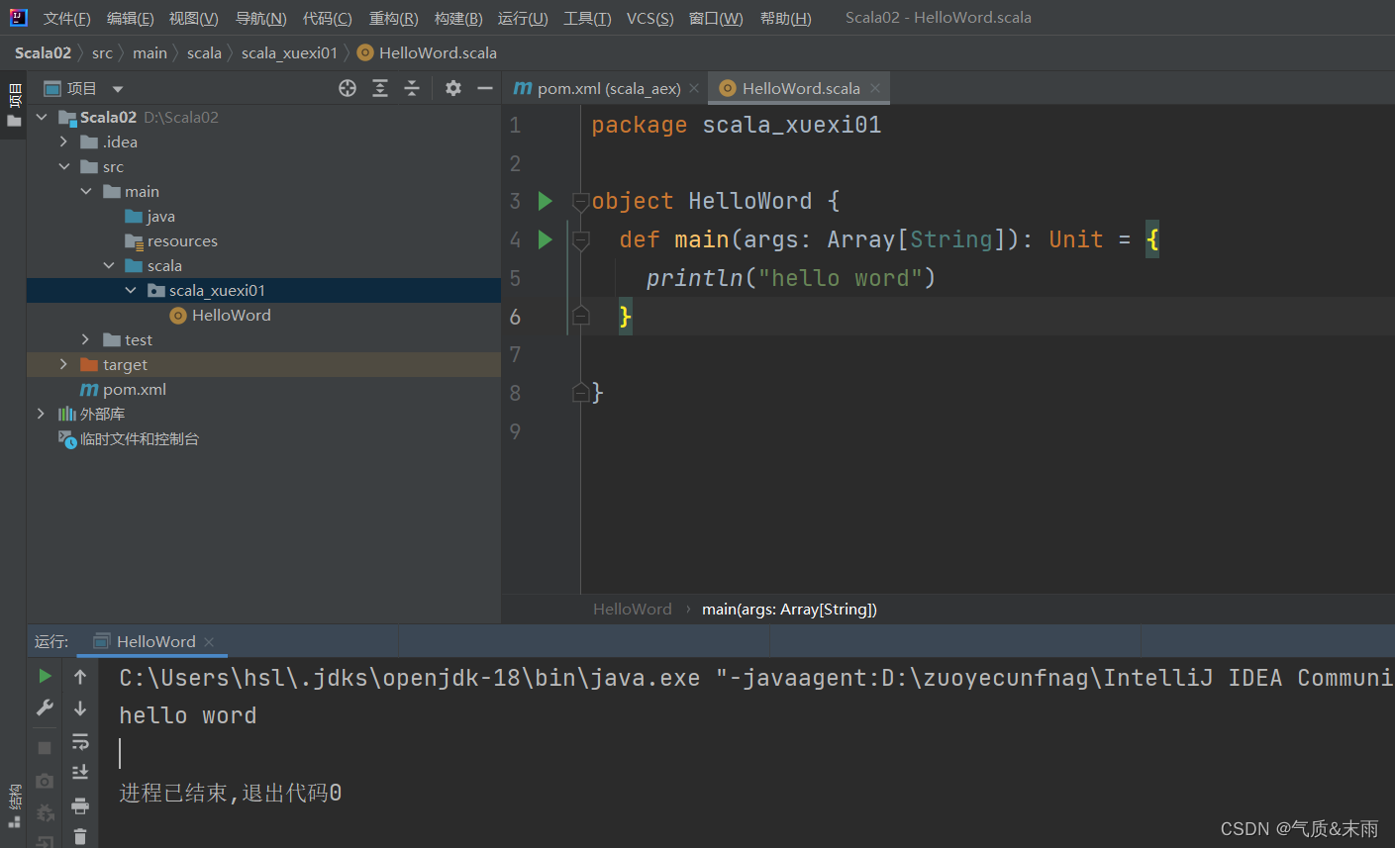This screenshot has width=1395, height=848.
Task: Open the Project tool window sidebar tab
Action: pyautogui.click(x=14, y=105)
